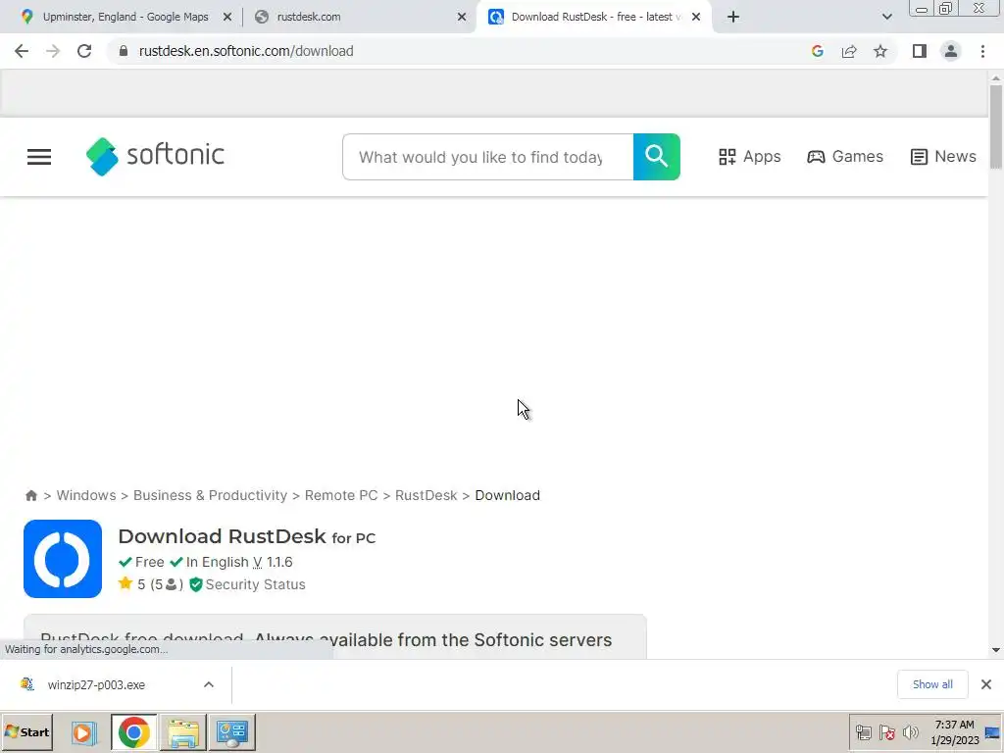Image resolution: width=1004 pixels, height=753 pixels.
Task: Close the downloads bar
Action: tap(986, 684)
